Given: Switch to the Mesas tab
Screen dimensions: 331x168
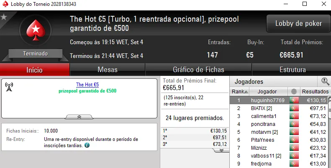Looking at the screenshot, I should 107,70.
